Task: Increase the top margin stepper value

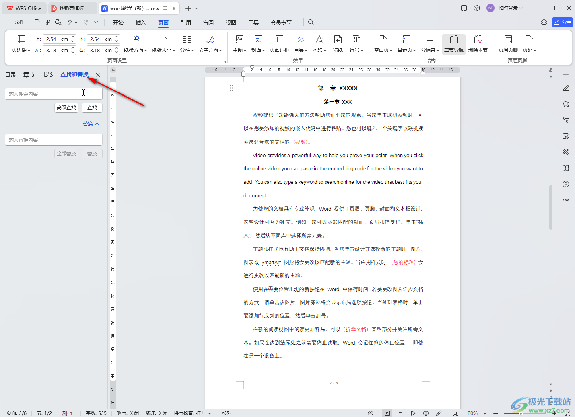Action: click(73, 37)
